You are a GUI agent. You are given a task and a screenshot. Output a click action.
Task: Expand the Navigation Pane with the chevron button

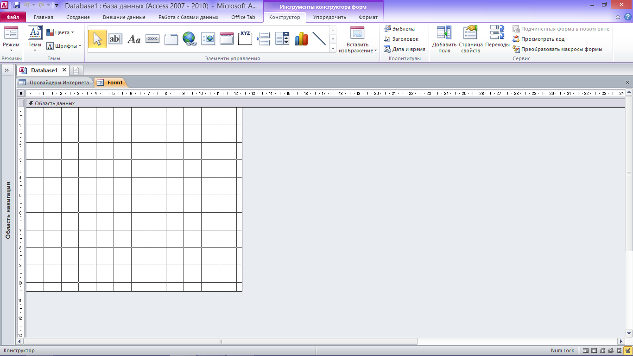click(7, 70)
